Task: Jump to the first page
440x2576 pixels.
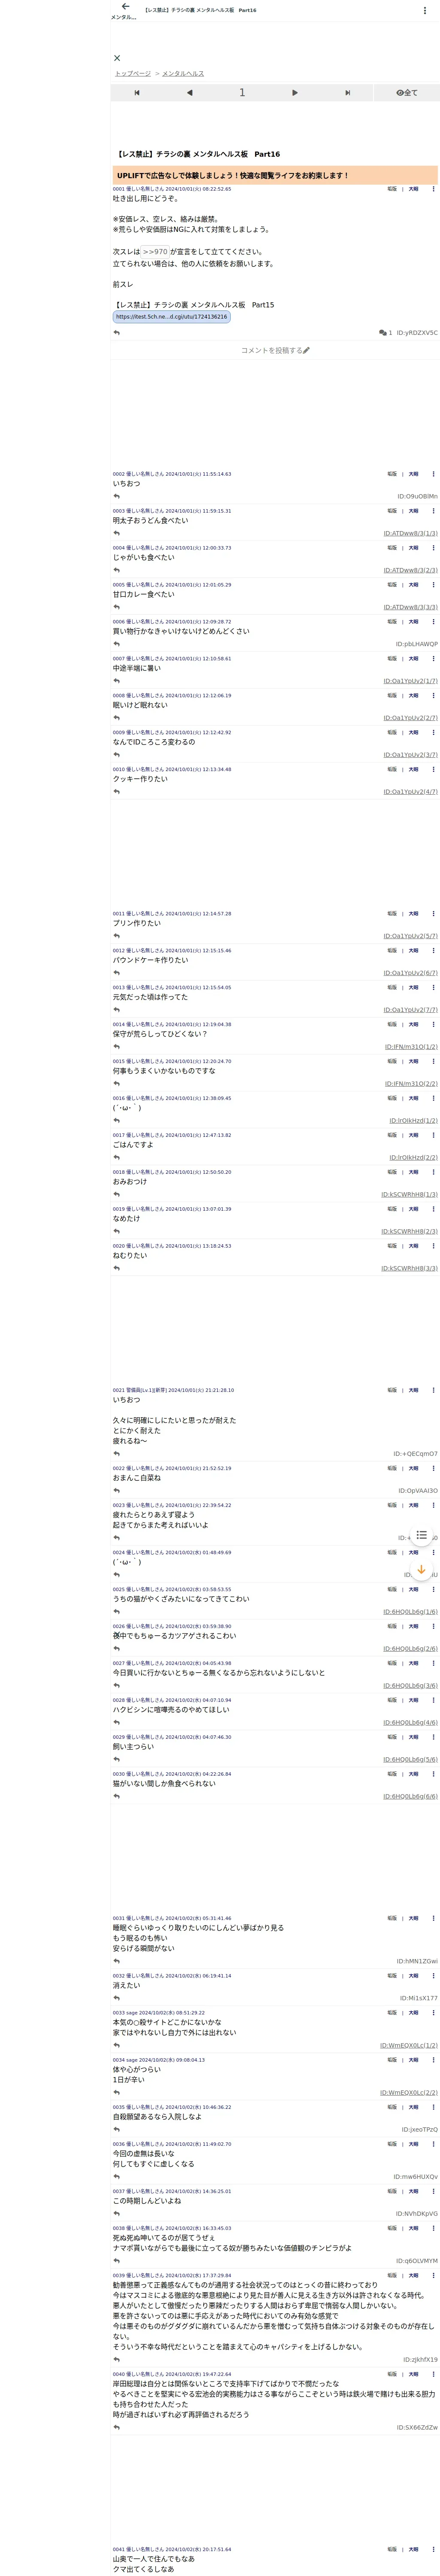Action: pos(137,93)
